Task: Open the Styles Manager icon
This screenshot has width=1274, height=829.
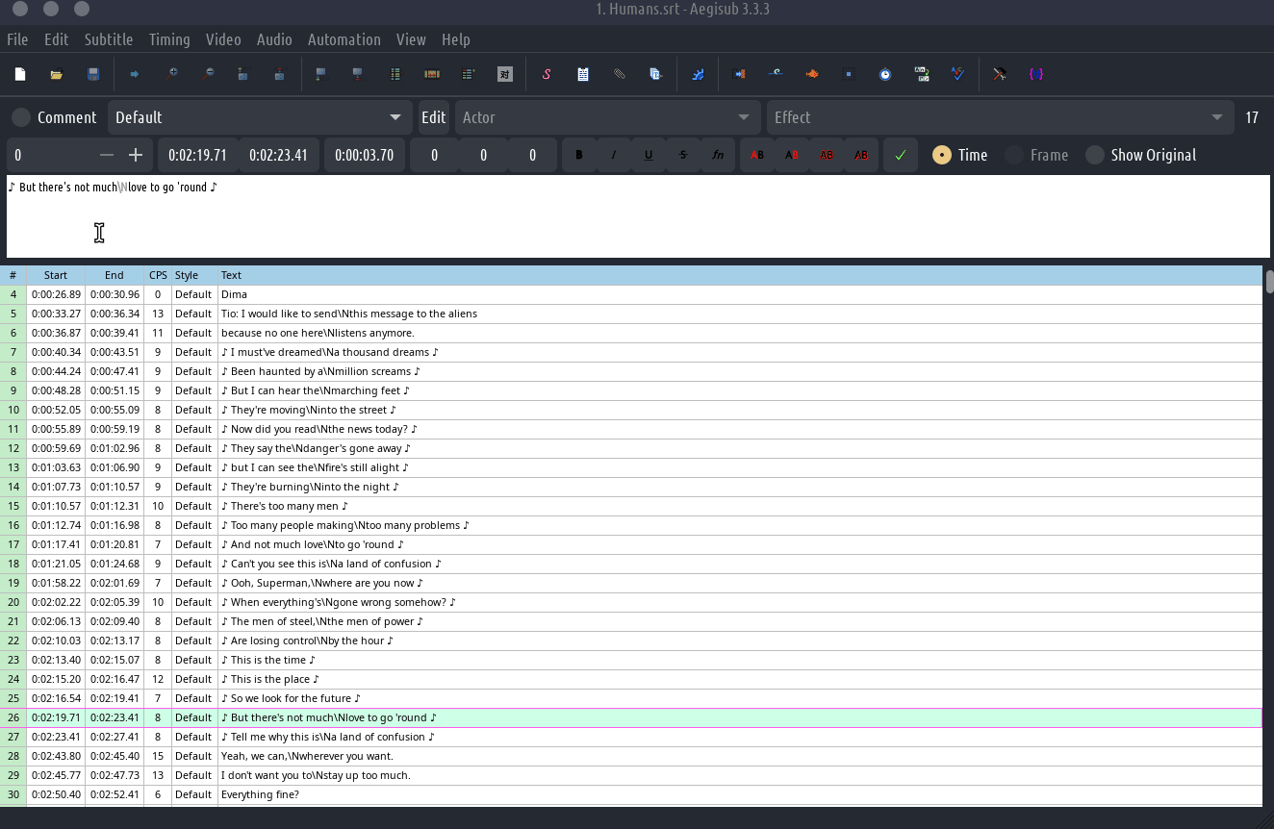Action: pyautogui.click(x=547, y=74)
